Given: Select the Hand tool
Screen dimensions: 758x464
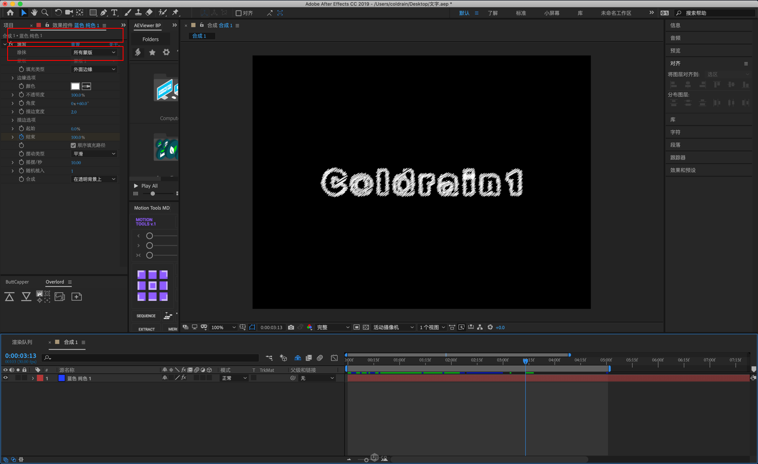Looking at the screenshot, I should [34, 13].
